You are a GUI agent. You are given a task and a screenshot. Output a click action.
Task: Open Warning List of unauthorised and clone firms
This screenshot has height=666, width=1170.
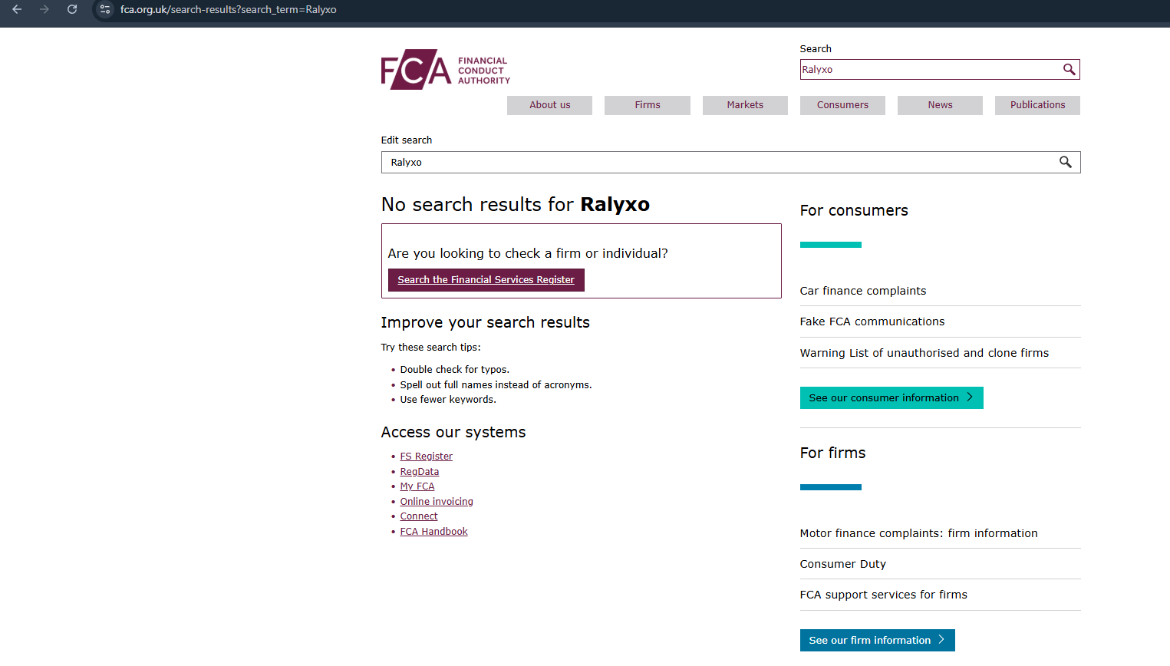click(x=924, y=353)
